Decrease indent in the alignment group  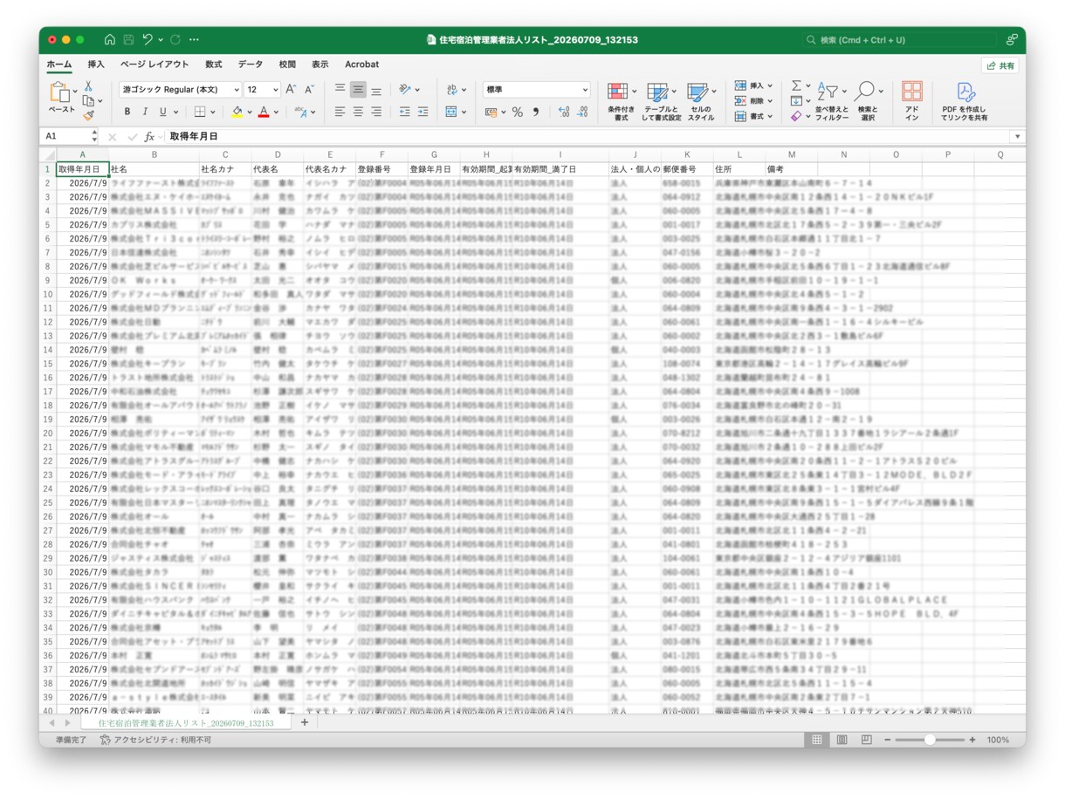point(405,112)
